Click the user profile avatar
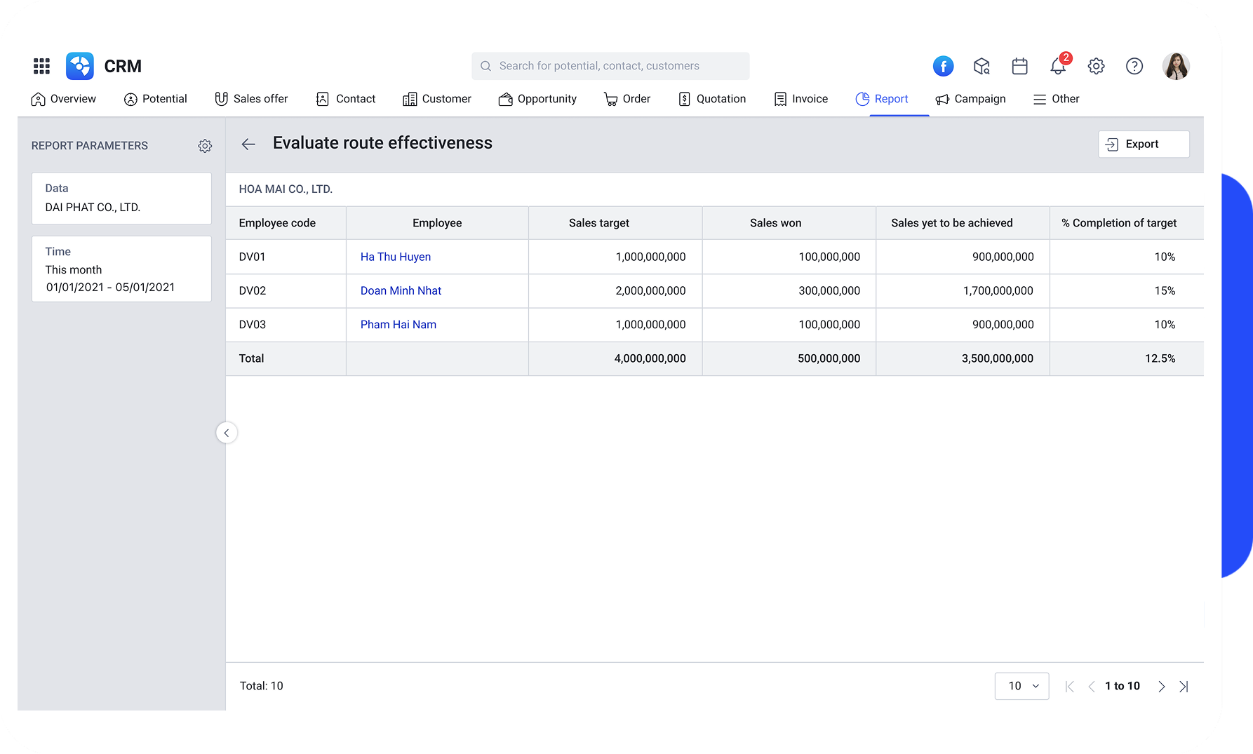Image resolution: width=1253 pixels, height=754 pixels. (1175, 66)
